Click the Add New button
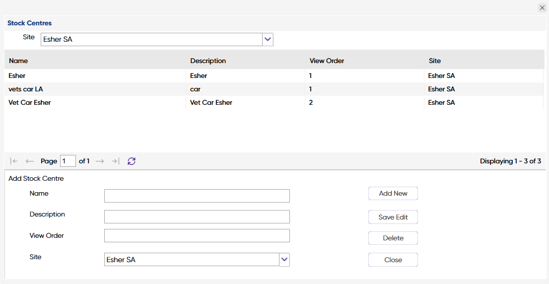This screenshot has width=549, height=284. pyautogui.click(x=393, y=194)
